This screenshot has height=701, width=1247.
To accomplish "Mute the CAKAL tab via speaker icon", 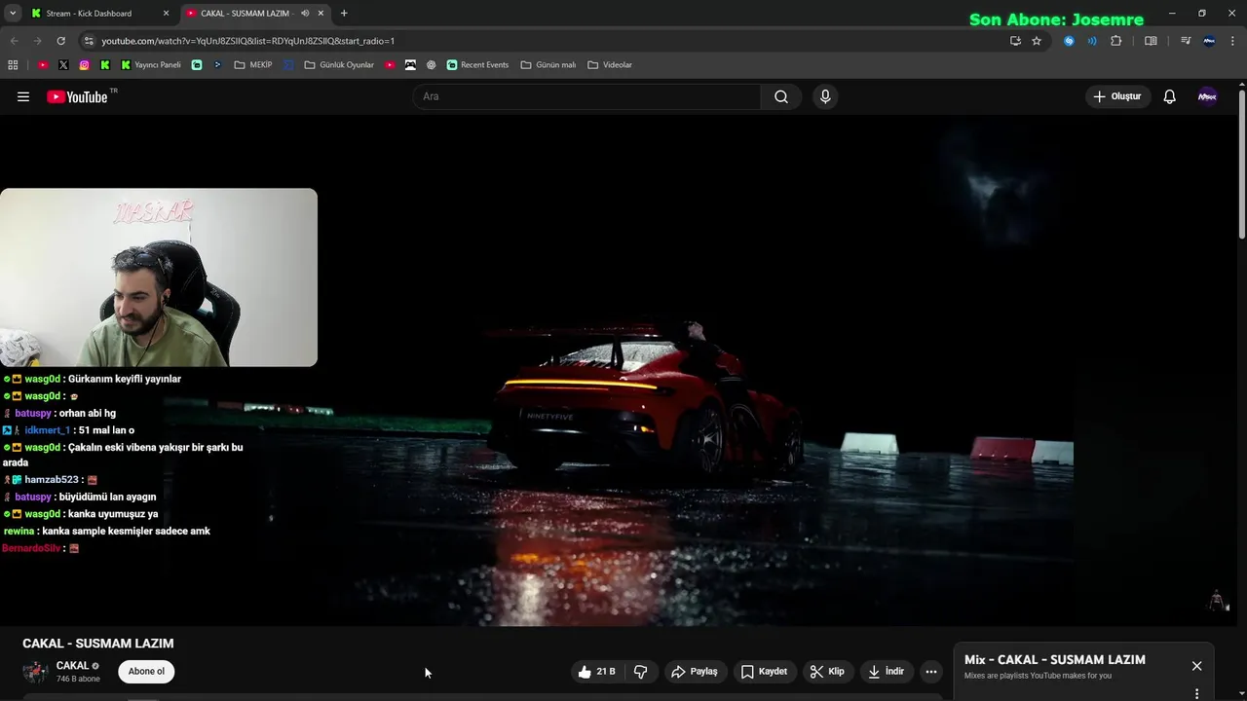I will (305, 14).
